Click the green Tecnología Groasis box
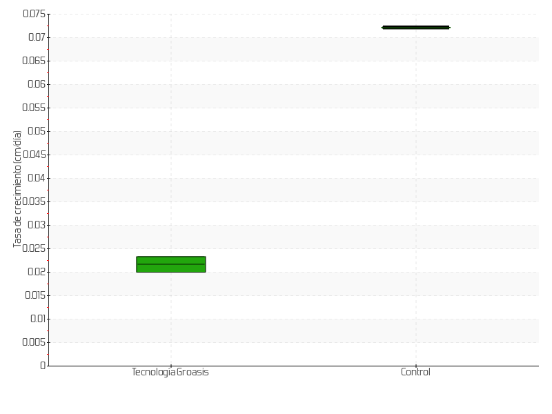Screen dimensions: 552x414 170,264
